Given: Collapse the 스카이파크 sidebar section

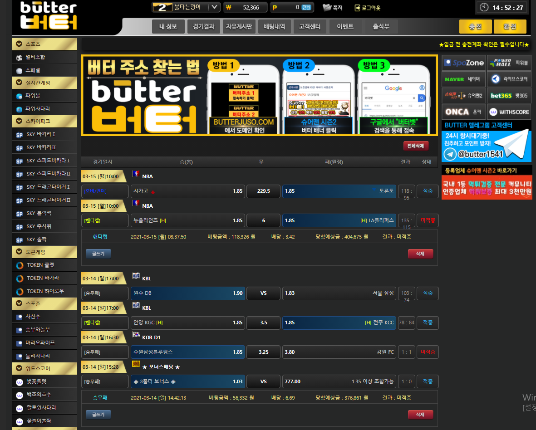Looking at the screenshot, I should tap(19, 121).
